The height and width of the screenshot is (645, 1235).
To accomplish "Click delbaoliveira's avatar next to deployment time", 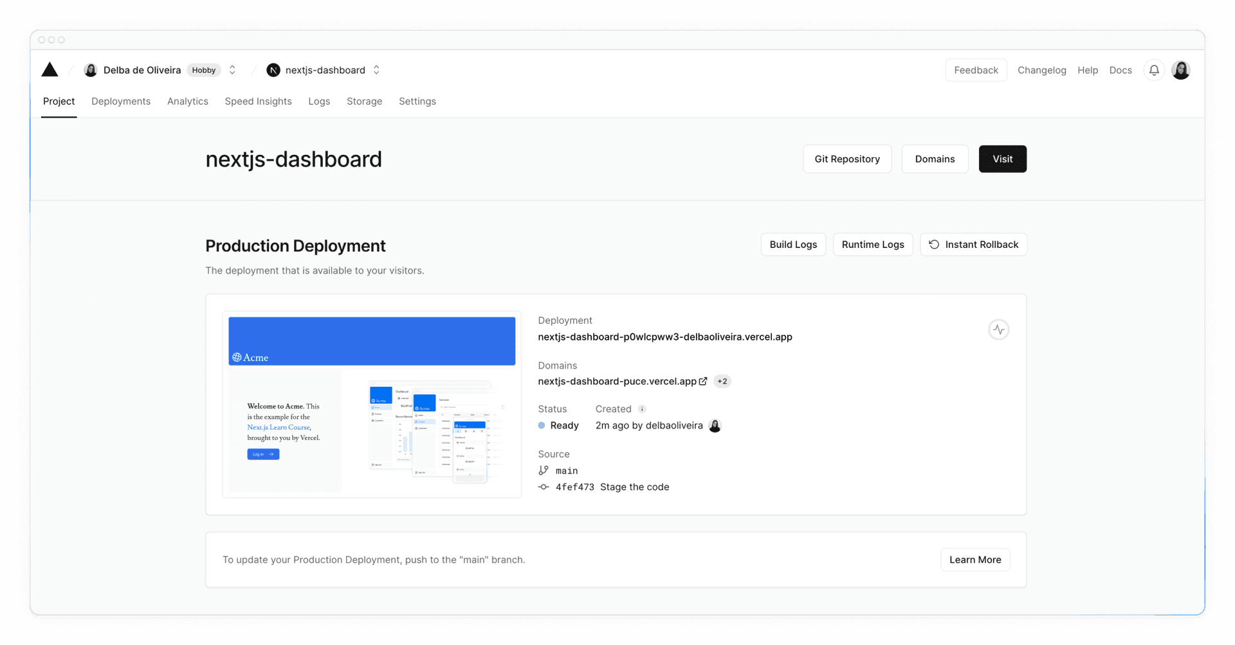I will coord(715,425).
